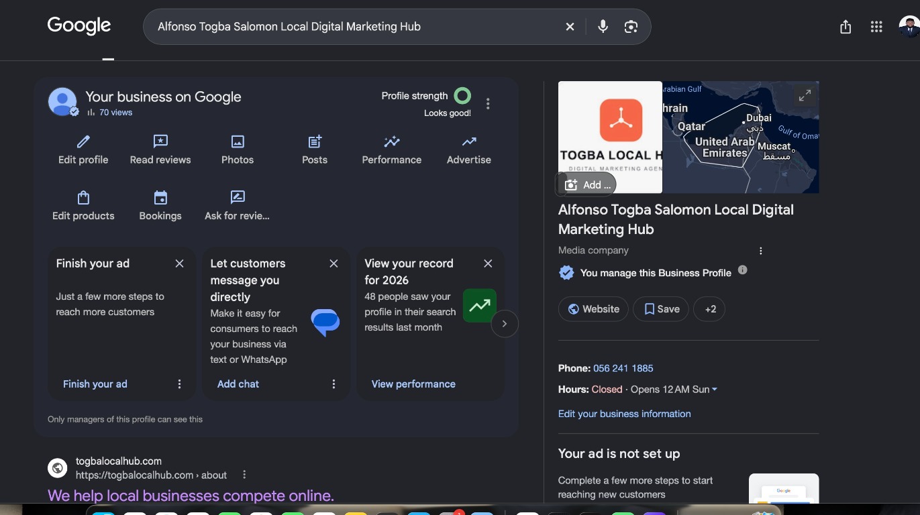920x515 pixels.
Task: Show the +2 more actions
Action: pos(710,309)
